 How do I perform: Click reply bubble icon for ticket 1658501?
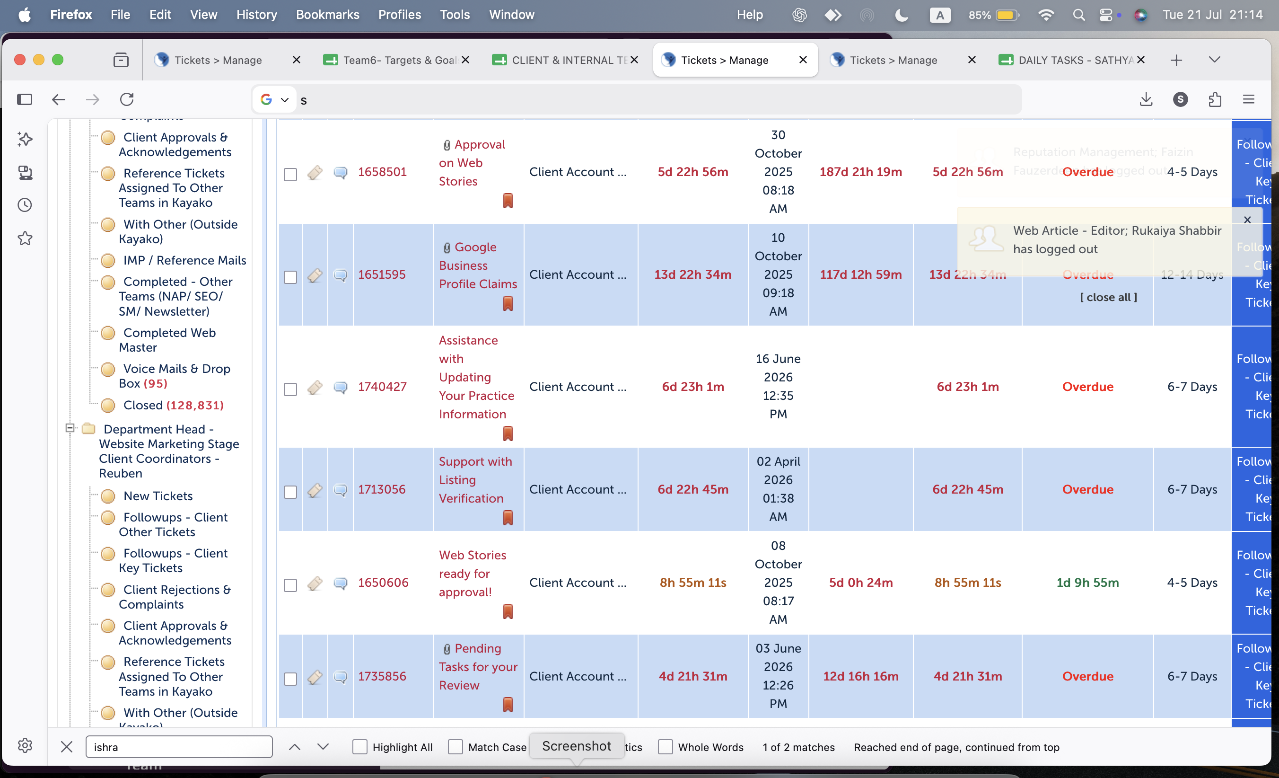(x=341, y=172)
